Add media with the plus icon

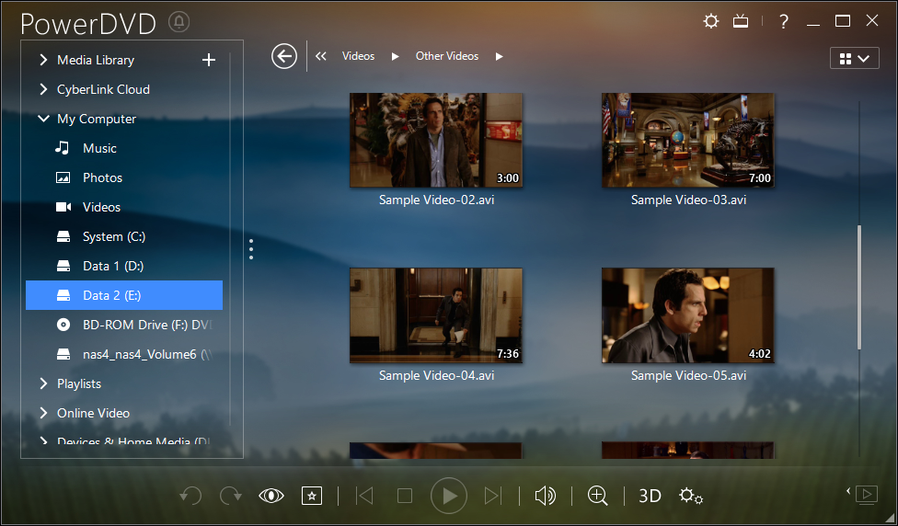tap(209, 60)
